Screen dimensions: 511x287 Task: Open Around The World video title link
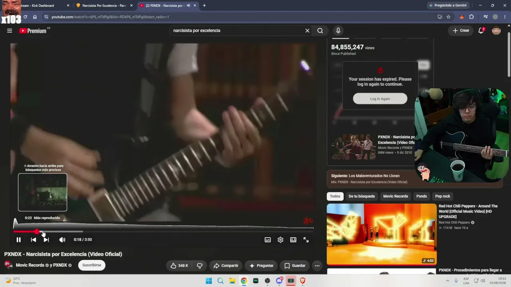[468, 211]
